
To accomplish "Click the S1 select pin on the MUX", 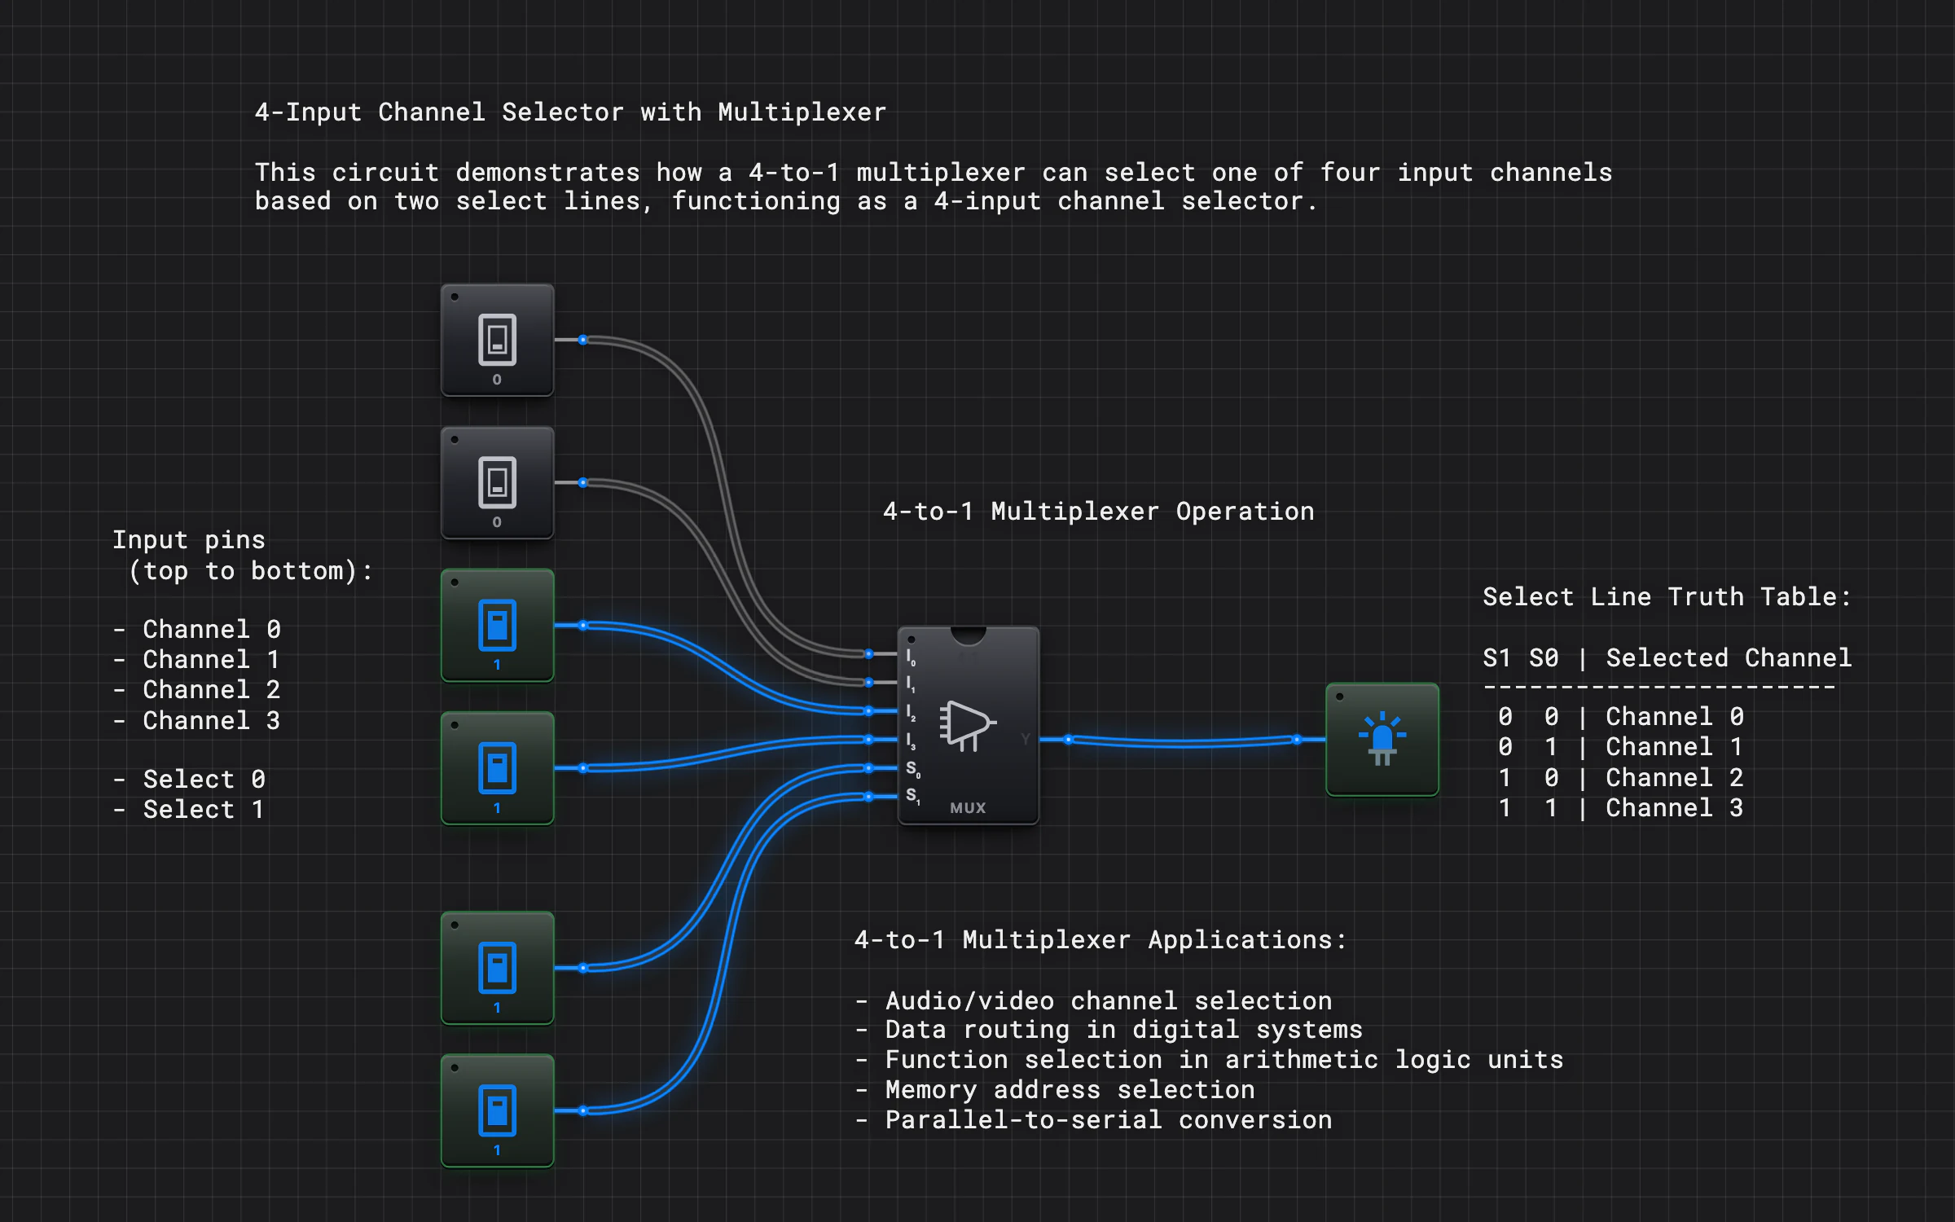I will point(869,797).
